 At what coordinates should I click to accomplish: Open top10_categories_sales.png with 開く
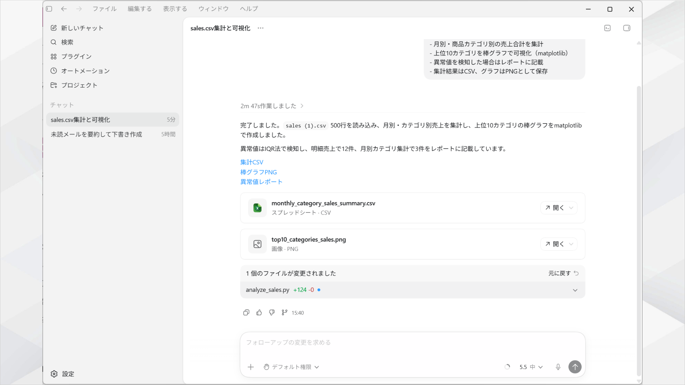click(x=555, y=244)
